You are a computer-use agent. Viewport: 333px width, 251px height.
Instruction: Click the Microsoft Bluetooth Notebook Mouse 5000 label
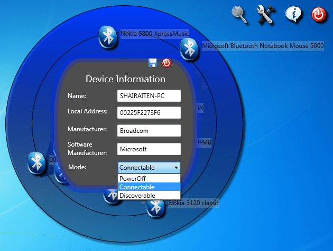[263, 46]
